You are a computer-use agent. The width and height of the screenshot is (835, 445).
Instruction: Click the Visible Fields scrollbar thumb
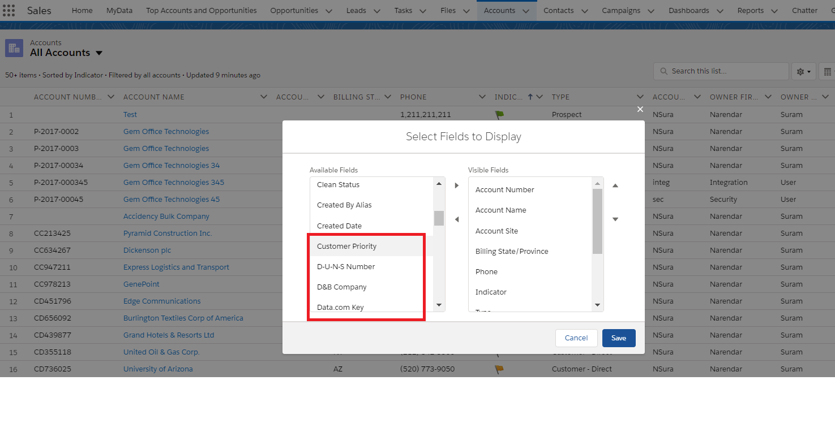(597, 221)
